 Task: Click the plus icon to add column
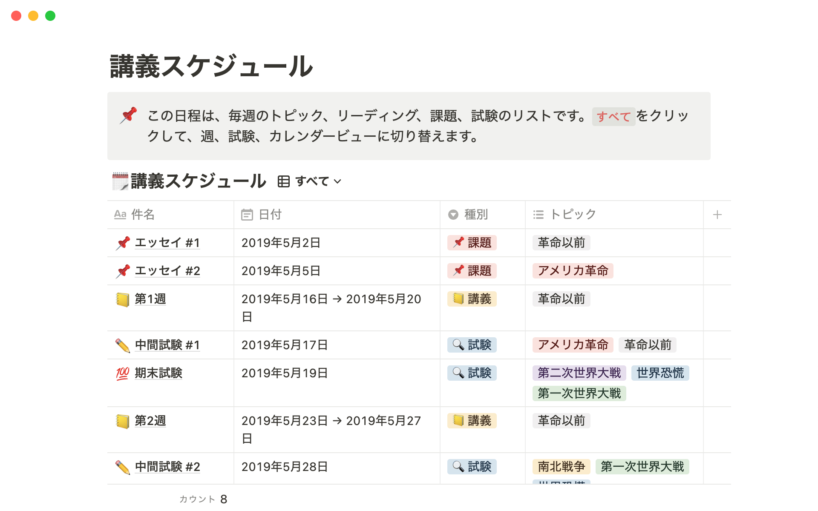[717, 215]
